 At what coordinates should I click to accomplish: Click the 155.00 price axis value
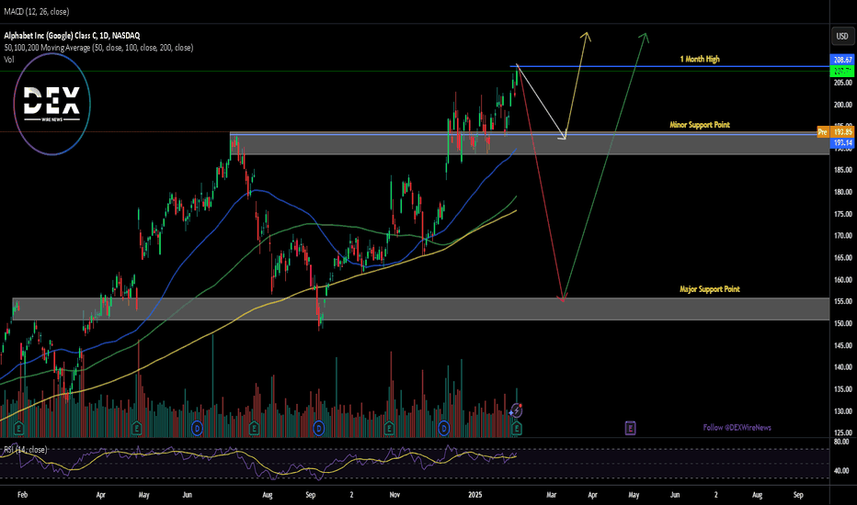842,301
